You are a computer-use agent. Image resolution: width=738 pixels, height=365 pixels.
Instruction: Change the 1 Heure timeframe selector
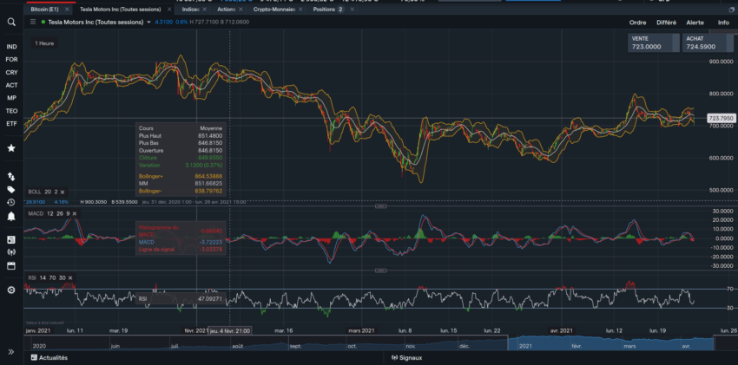coord(43,42)
